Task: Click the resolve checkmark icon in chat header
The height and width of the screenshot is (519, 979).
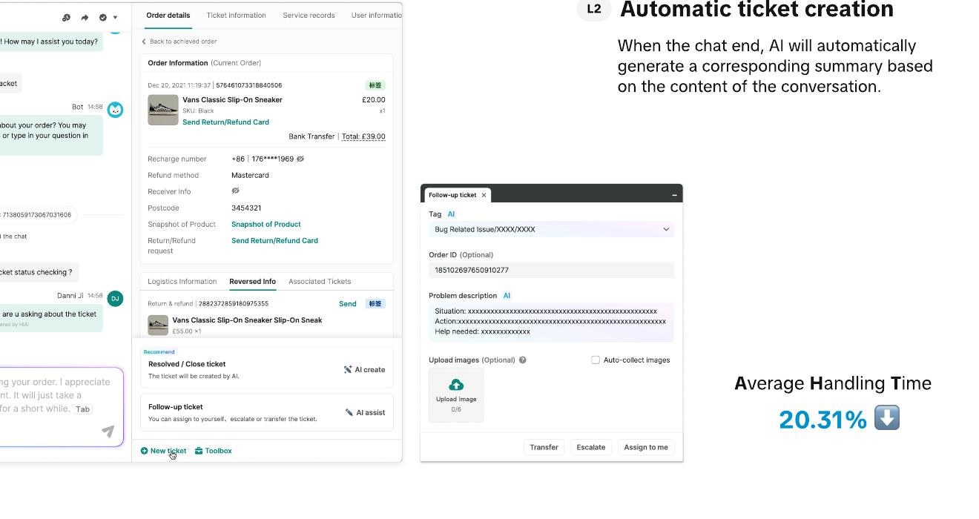Action: [x=103, y=18]
